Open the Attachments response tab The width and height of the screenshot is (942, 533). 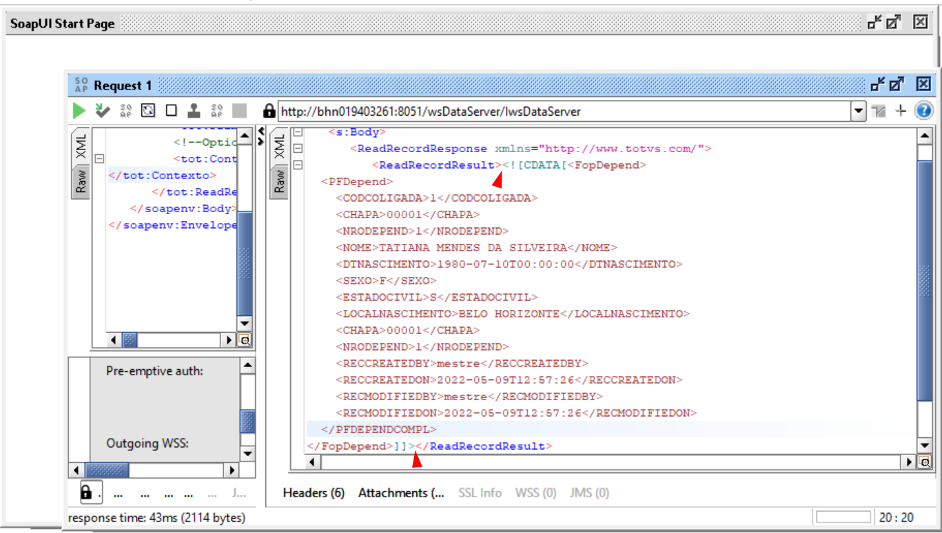401,493
